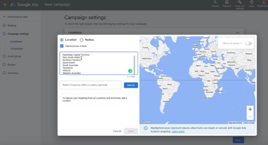Click the Bidding completed step checkmark
Viewport: 268px width, 145px height.
4,25
